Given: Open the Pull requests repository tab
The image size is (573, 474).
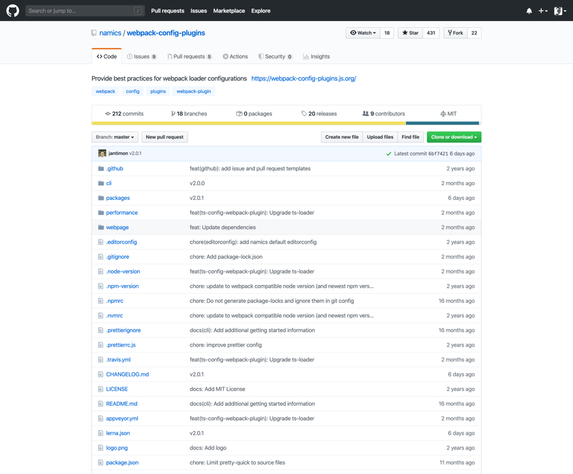Looking at the screenshot, I should point(190,57).
